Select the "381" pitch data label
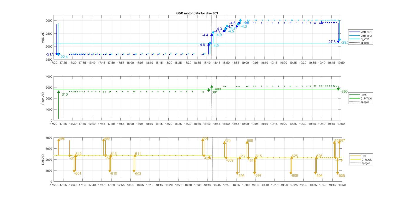This screenshot has height=204, width=412. (215, 92)
